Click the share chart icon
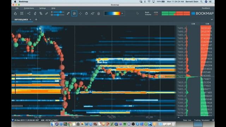The image size is (226, 127). (x=29, y=13)
